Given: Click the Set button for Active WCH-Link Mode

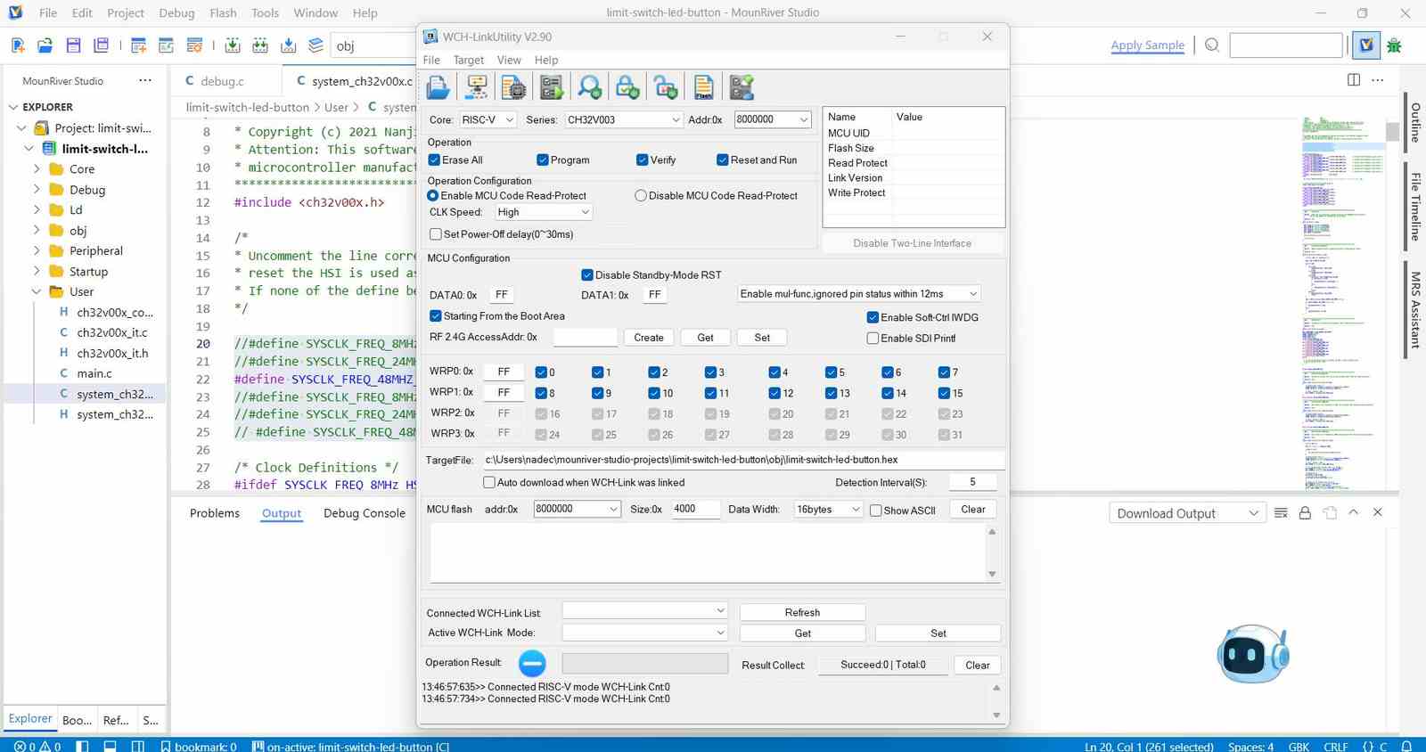Looking at the screenshot, I should coord(938,633).
